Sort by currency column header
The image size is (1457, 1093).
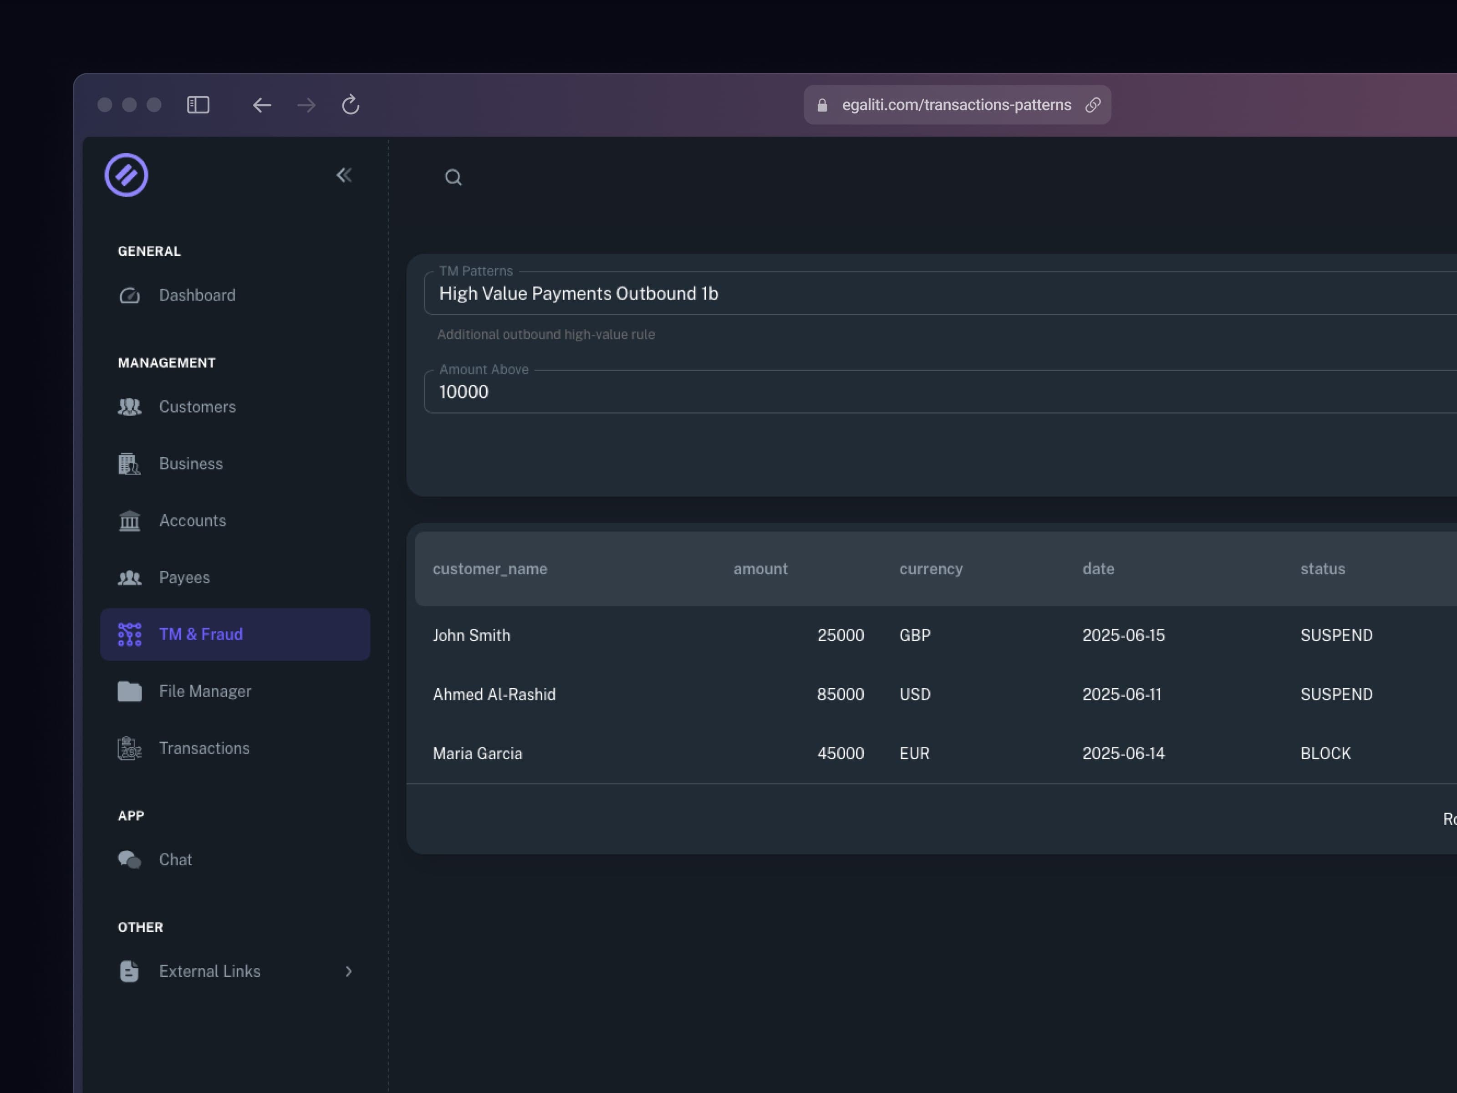pyautogui.click(x=931, y=569)
